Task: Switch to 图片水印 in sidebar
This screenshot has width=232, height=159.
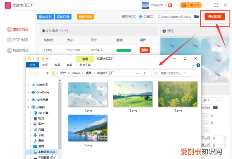Action: 17,29
